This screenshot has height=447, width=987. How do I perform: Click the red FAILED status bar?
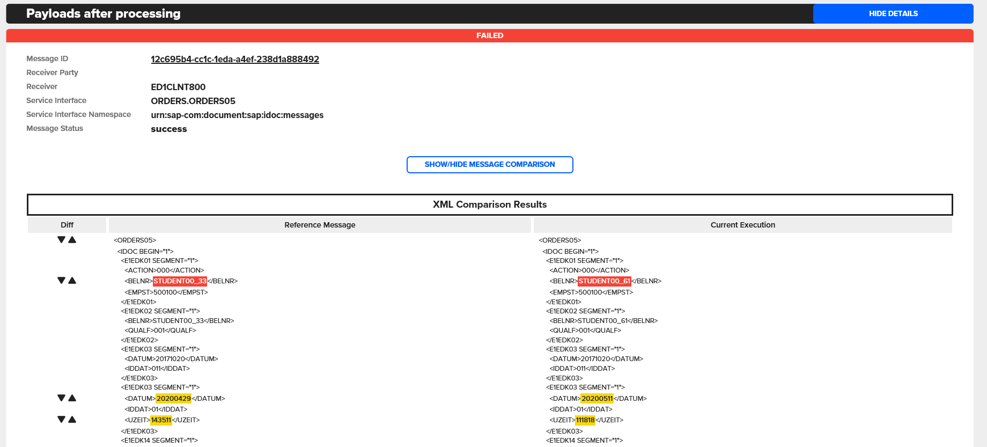tap(489, 35)
